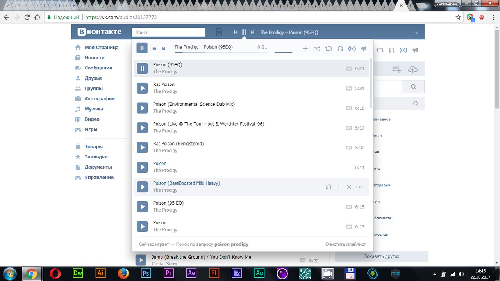Click the ВКонтакте logo

[99, 32]
